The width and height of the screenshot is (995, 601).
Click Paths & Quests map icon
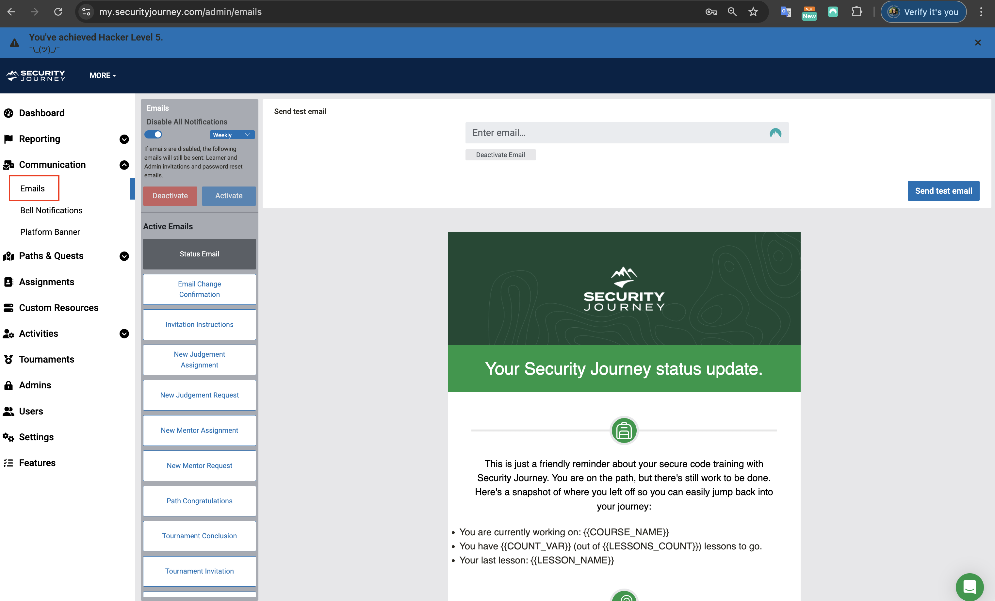coord(8,256)
